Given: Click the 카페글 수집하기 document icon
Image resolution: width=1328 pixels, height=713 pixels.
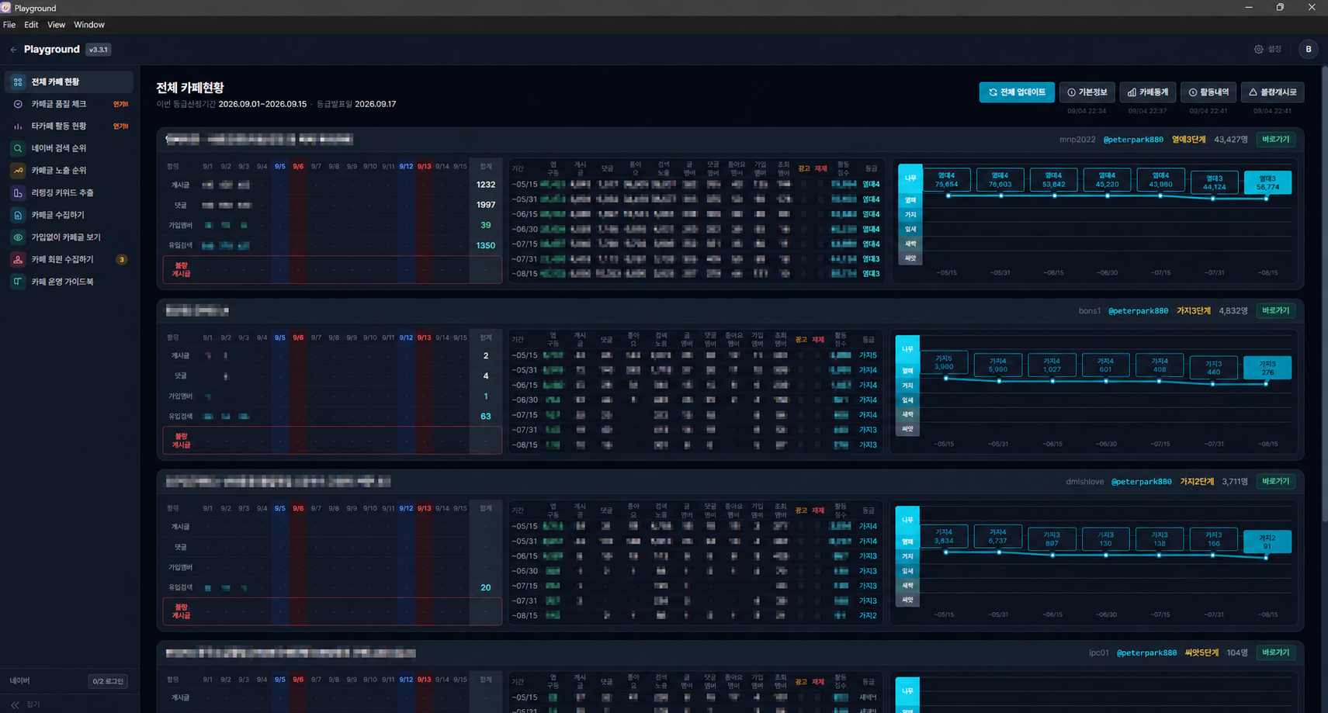Looking at the screenshot, I should point(18,215).
